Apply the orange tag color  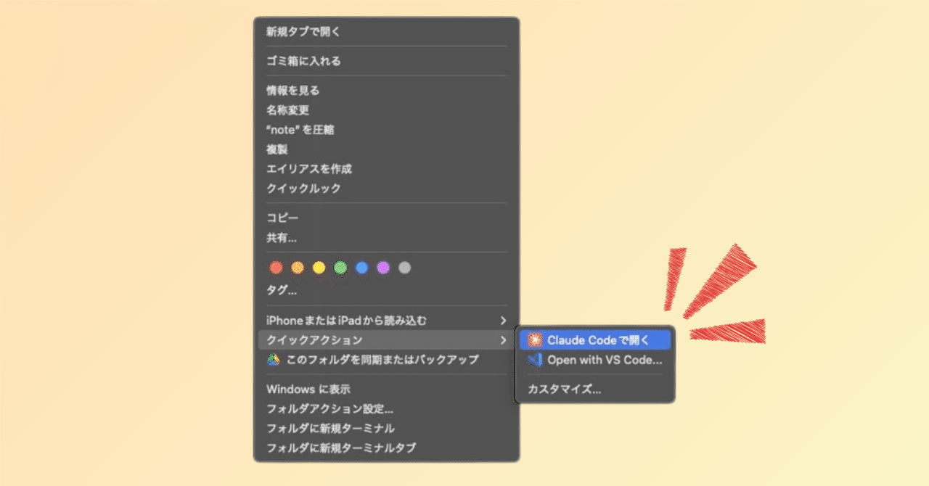coord(297,268)
